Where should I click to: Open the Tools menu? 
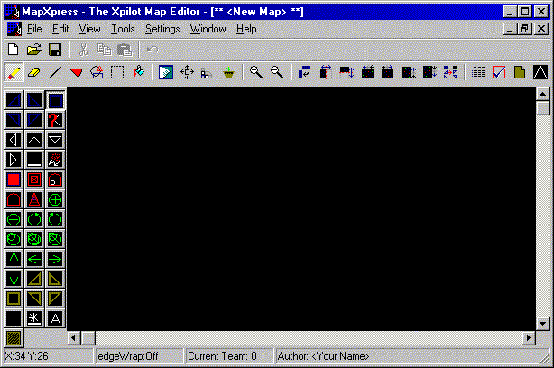[123, 29]
